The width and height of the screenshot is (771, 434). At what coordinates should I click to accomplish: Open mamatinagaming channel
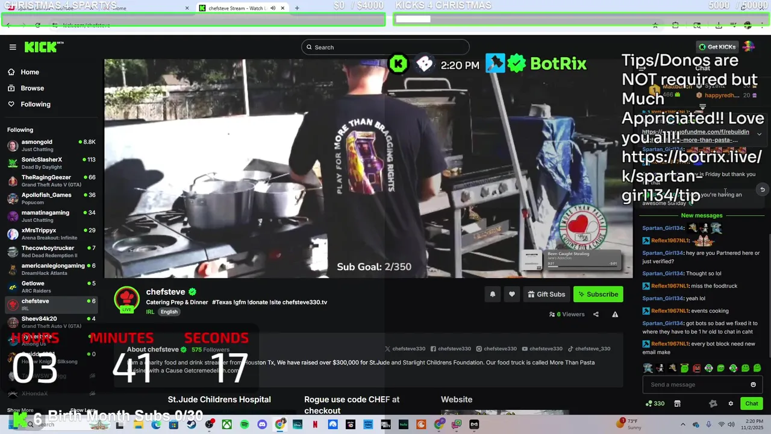coord(51,216)
